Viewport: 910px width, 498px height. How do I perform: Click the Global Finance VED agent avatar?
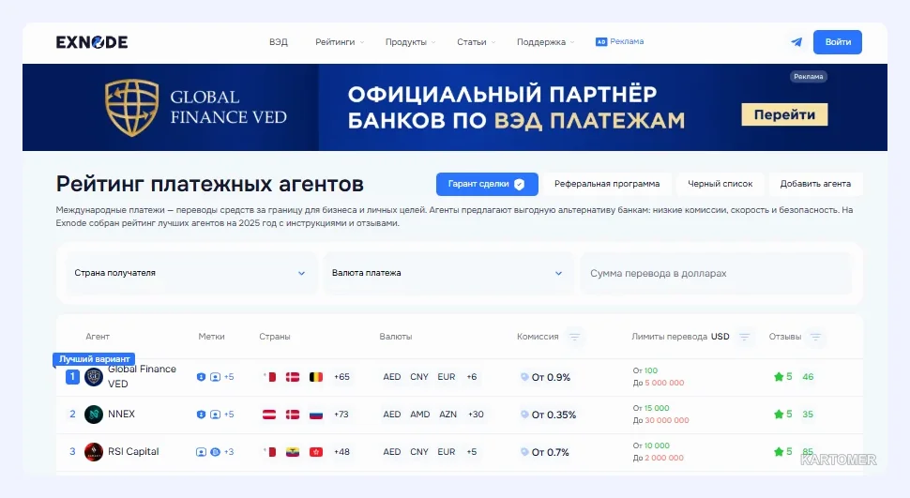[94, 377]
